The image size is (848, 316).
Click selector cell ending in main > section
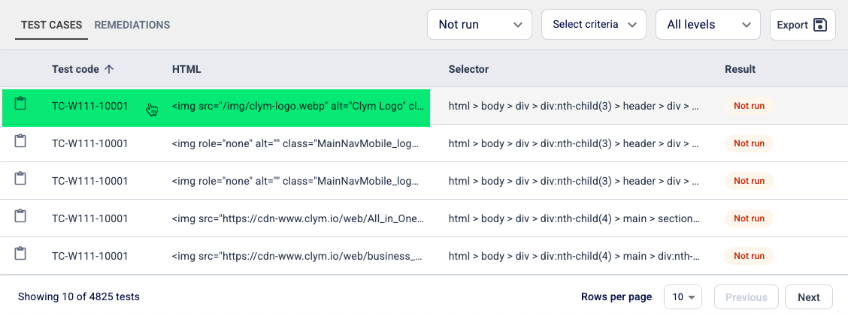[x=574, y=218]
